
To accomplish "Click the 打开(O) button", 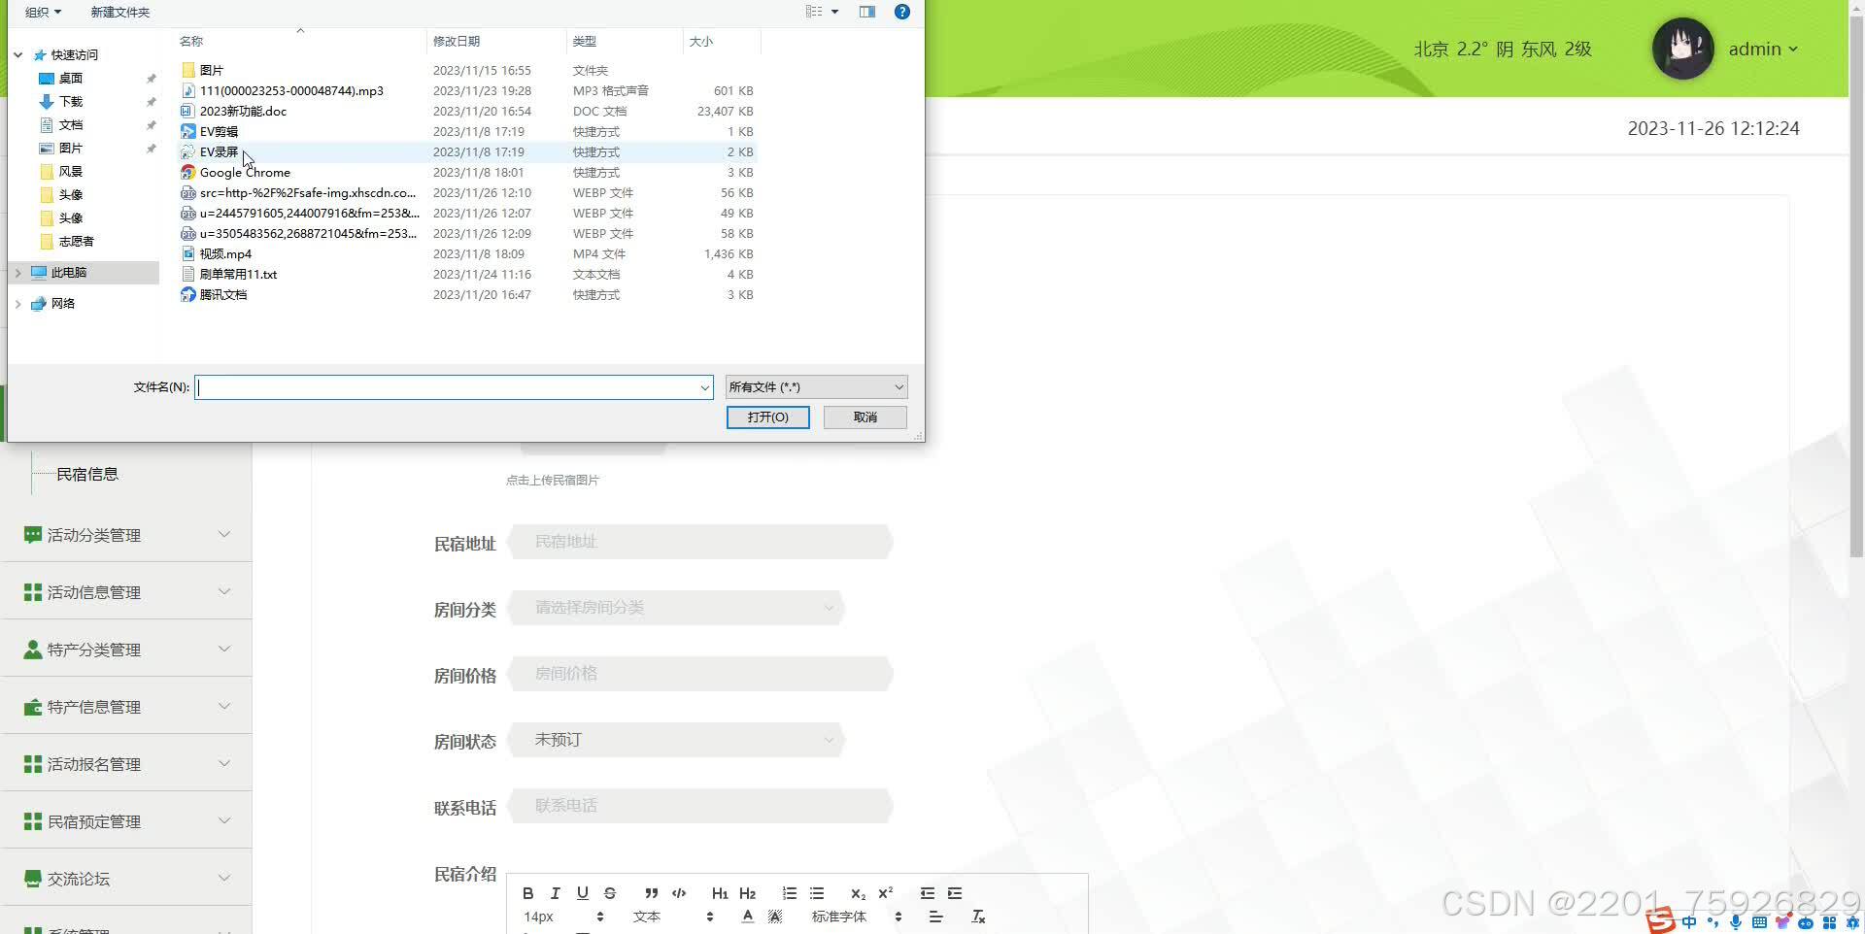I will coord(767,417).
